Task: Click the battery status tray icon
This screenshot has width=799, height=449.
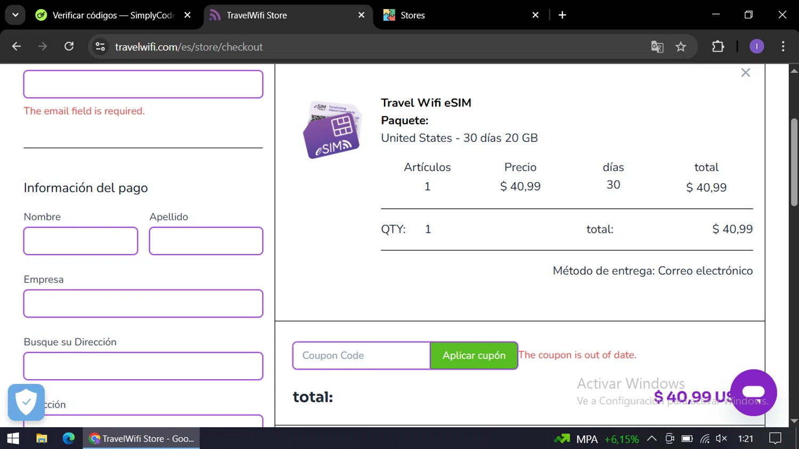Action: click(687, 439)
